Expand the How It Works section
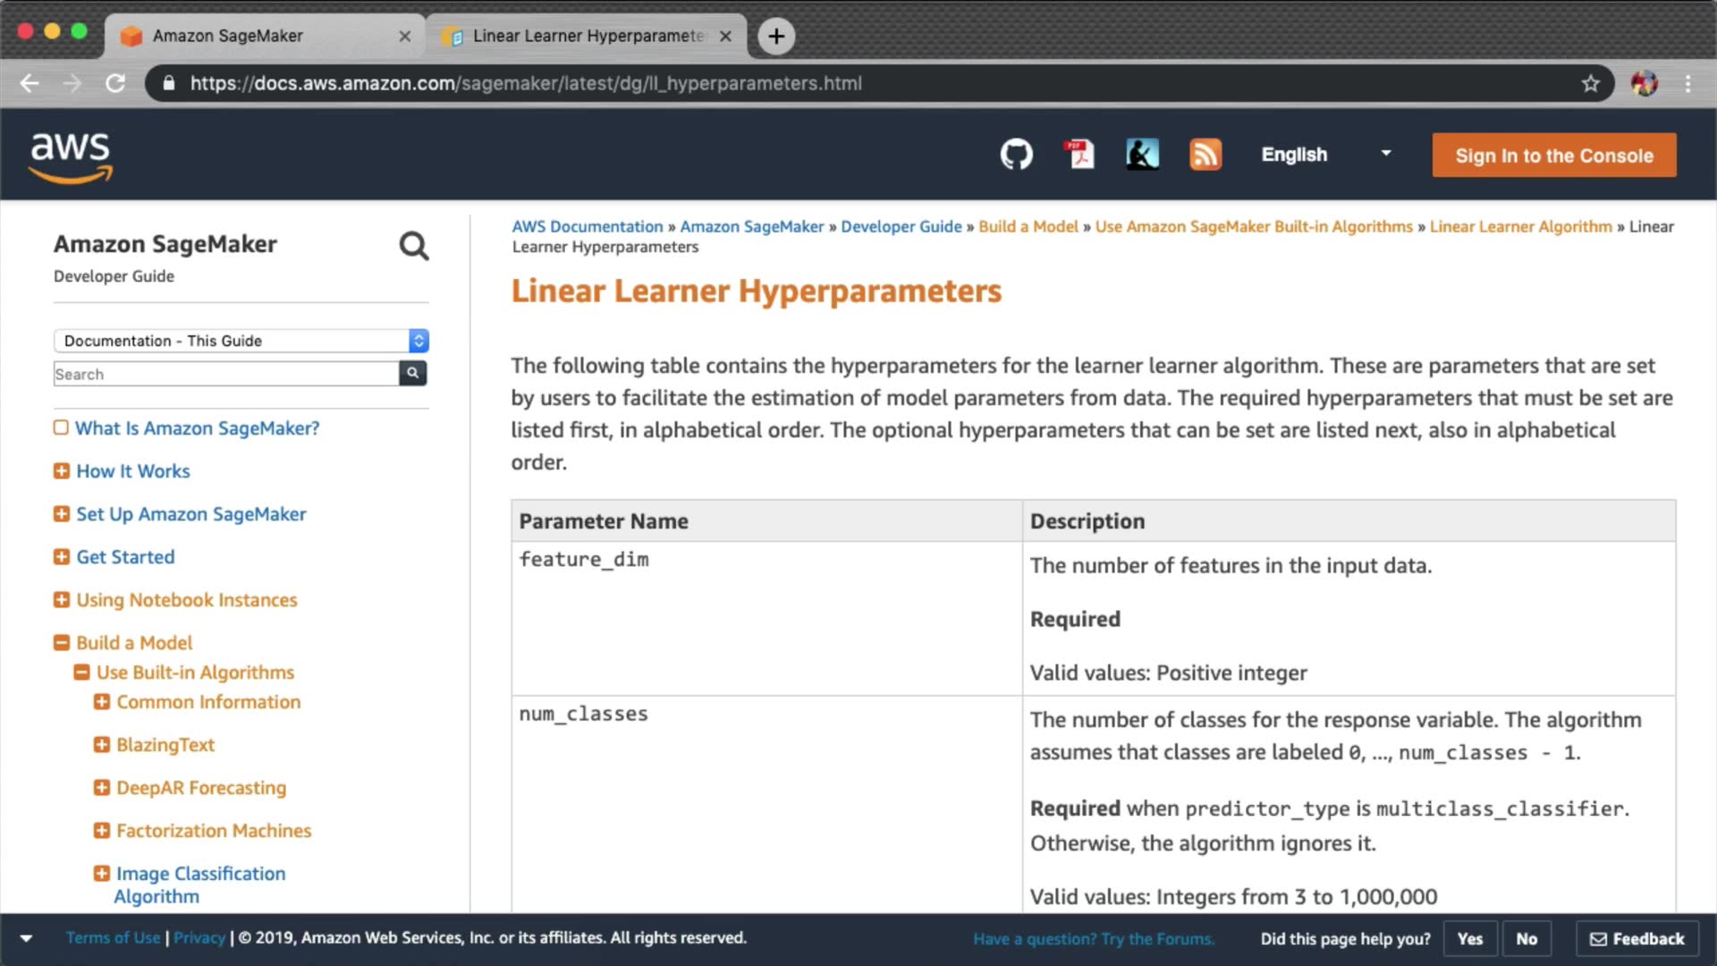Screen dimensions: 1717x966 click(62, 471)
